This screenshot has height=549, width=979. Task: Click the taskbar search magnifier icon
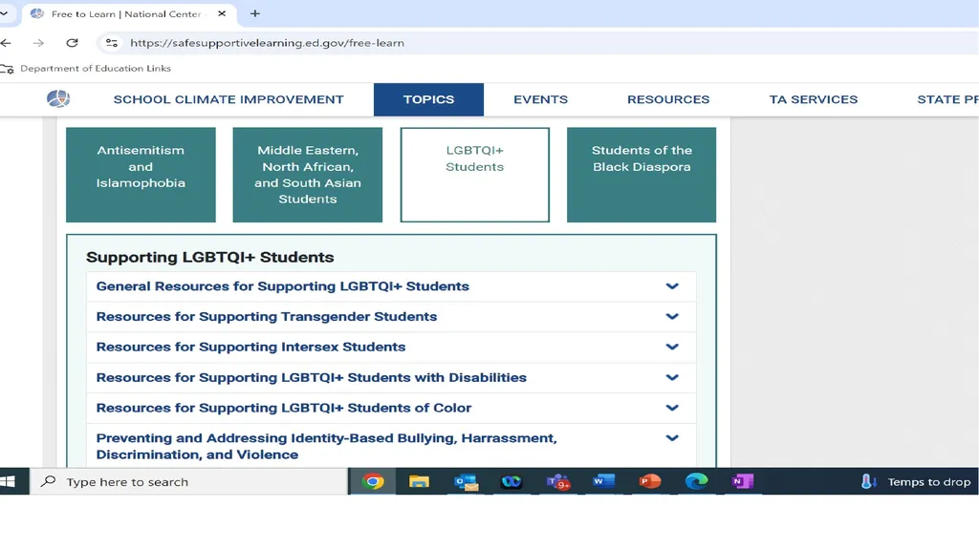[x=48, y=481]
